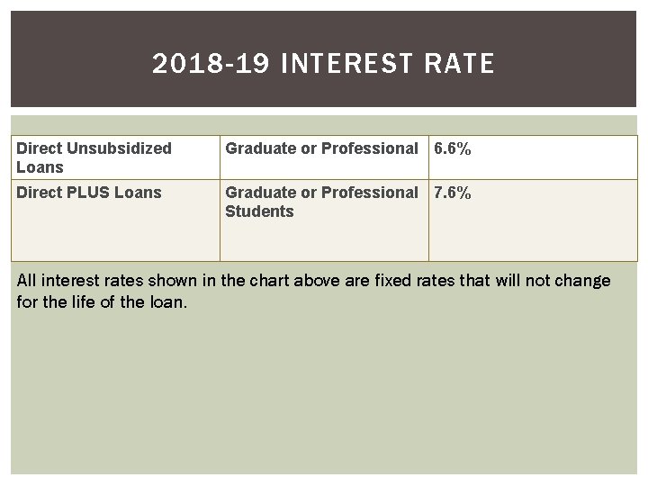Select the 7.6% interest rate cell

[533, 220]
